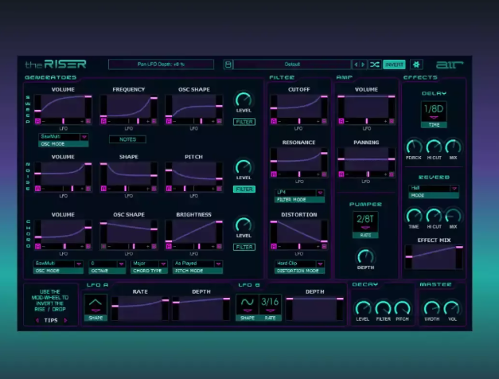Open the LFO B sine shape selector
This screenshot has width=499, height=379.
(x=248, y=307)
